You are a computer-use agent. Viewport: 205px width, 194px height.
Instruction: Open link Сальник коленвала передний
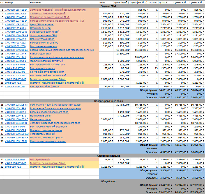point(48,13)
